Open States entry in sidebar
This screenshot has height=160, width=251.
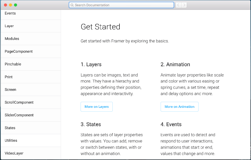[x=10, y=128]
